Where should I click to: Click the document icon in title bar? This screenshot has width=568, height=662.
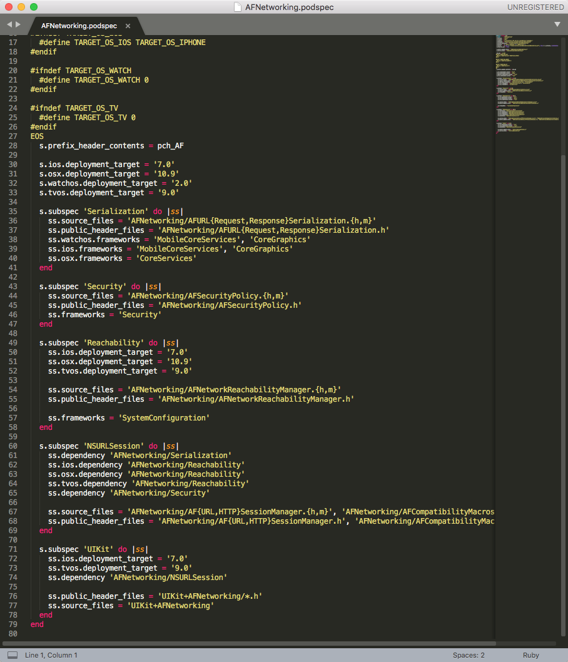[x=238, y=7]
